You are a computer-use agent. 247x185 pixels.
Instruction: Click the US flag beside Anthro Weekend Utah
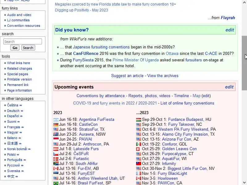point(56,179)
